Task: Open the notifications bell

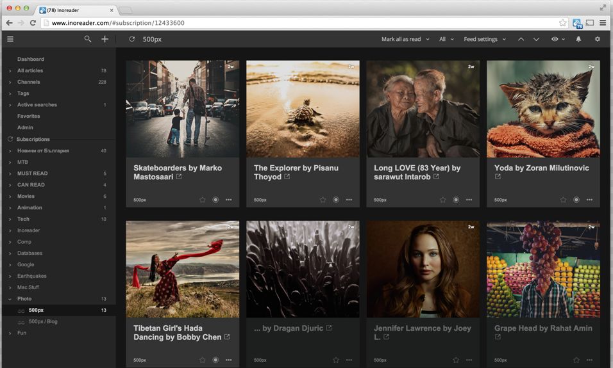Action: (578, 39)
